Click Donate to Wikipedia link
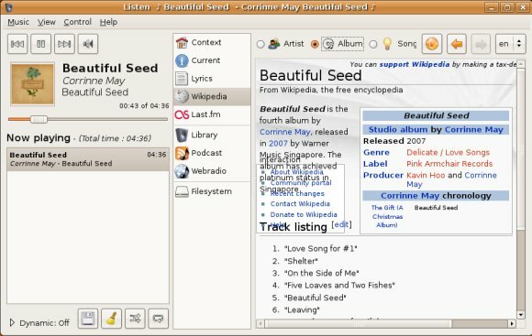The image size is (532, 336). (x=304, y=215)
